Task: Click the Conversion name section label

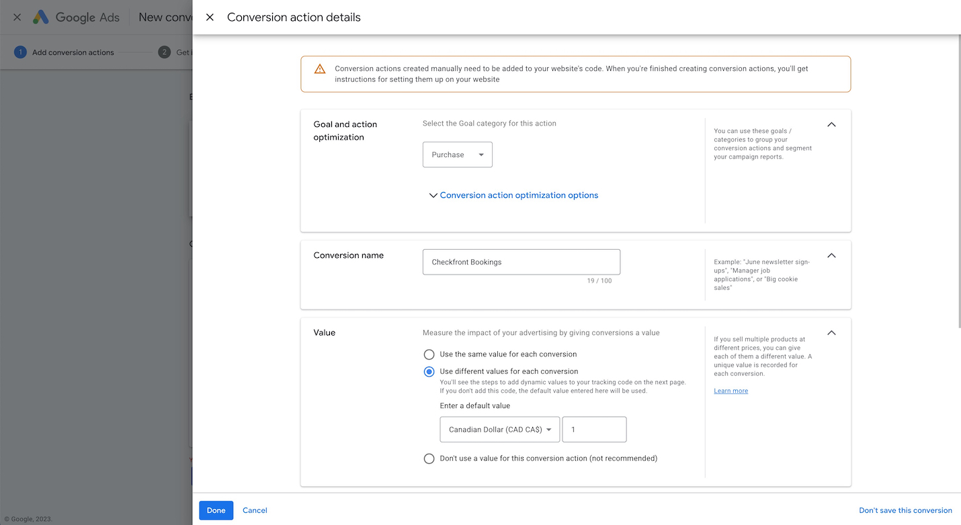Action: click(x=349, y=255)
